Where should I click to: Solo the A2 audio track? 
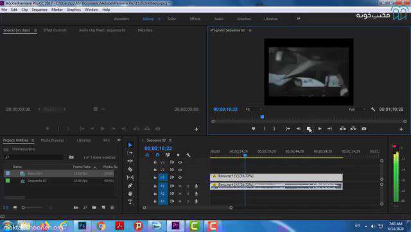[x=188, y=194]
